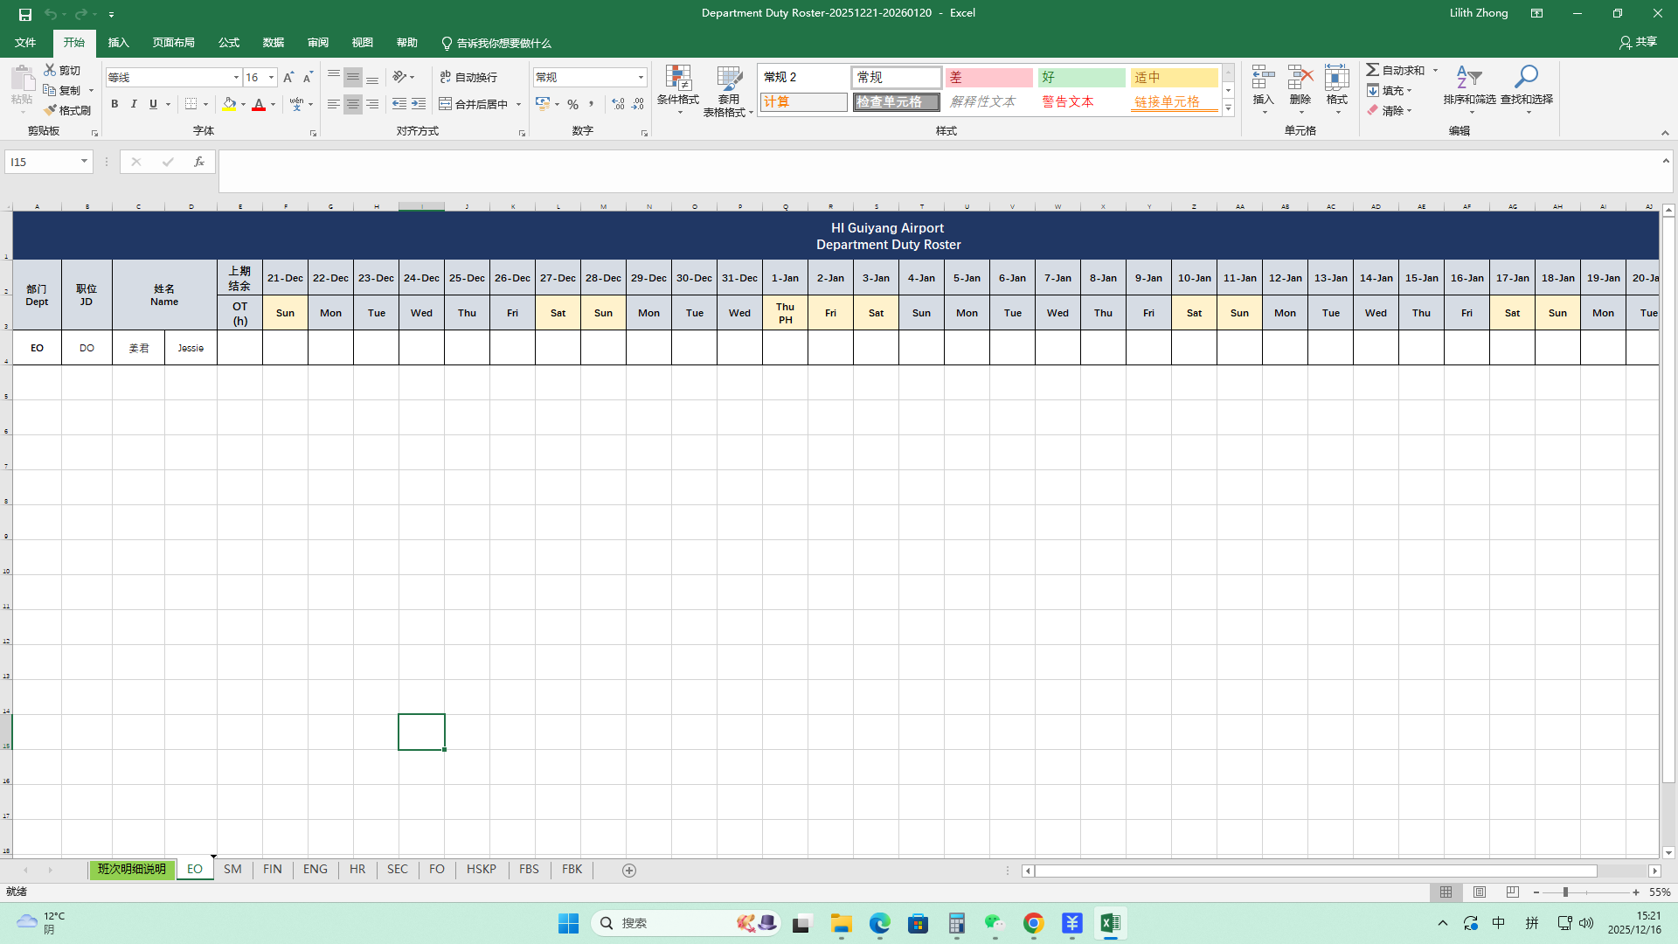Viewport: 1678px width, 944px height.
Task: Toggle Wrap Text option
Action: pyautogui.click(x=469, y=78)
